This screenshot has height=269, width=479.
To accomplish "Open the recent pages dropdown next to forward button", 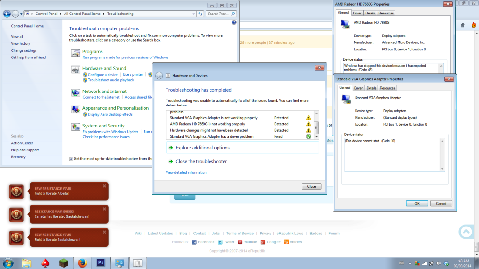I will pos(21,14).
